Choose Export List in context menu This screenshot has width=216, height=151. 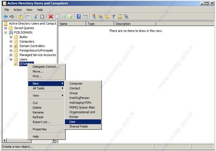point(46,122)
